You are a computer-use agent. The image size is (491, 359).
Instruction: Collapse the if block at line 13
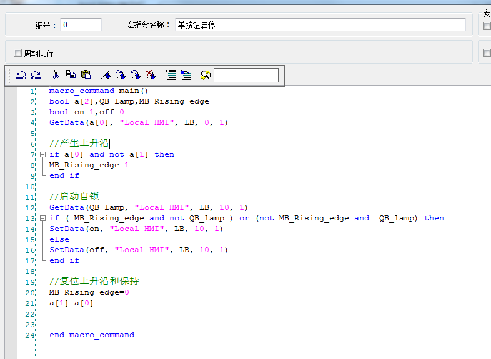42,218
